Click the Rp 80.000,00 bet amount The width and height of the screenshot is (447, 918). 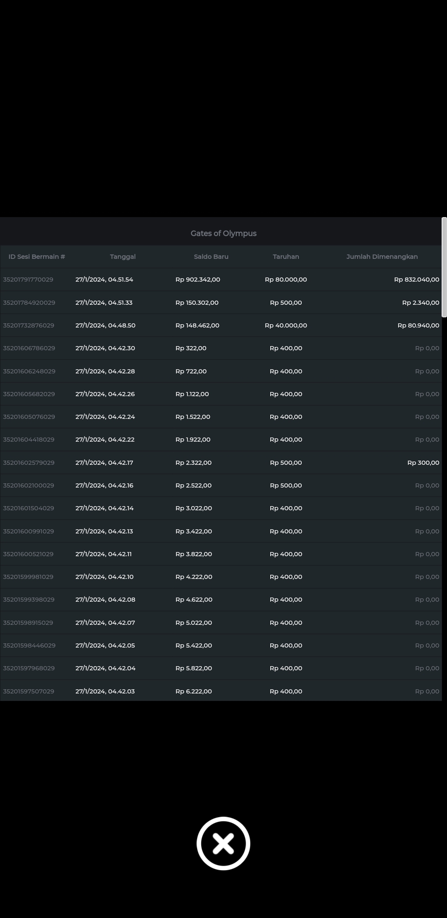(x=286, y=280)
